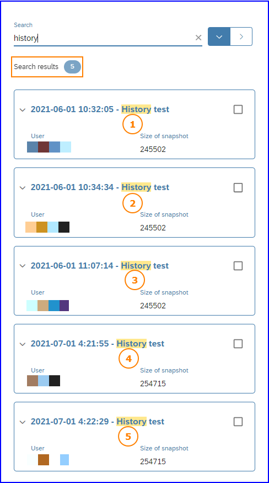The height and width of the screenshot is (483, 269).
Task: Click the orange circled number 5 marker
Action: click(x=128, y=436)
